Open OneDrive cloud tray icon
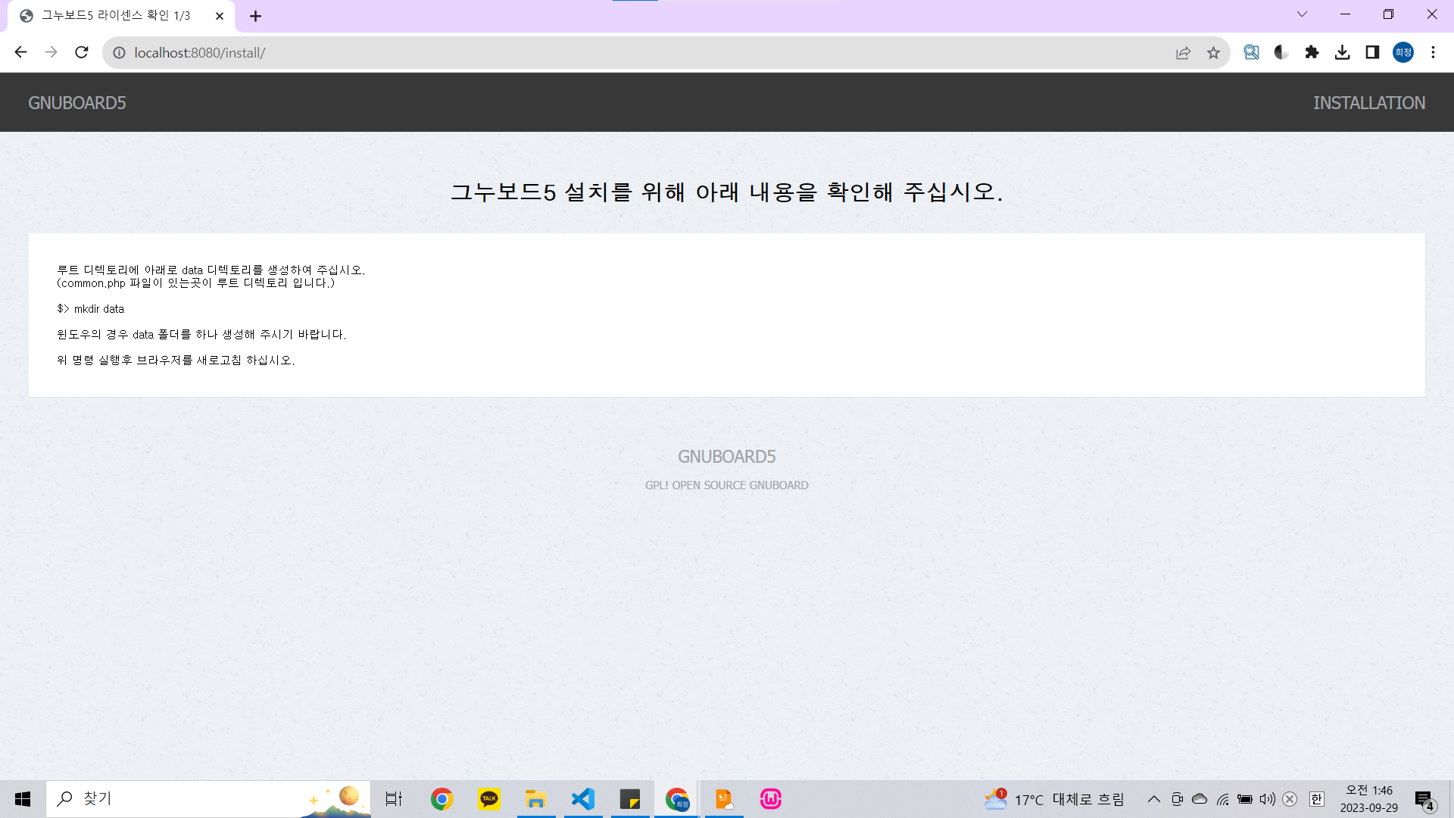The image size is (1454, 818). 1200,799
